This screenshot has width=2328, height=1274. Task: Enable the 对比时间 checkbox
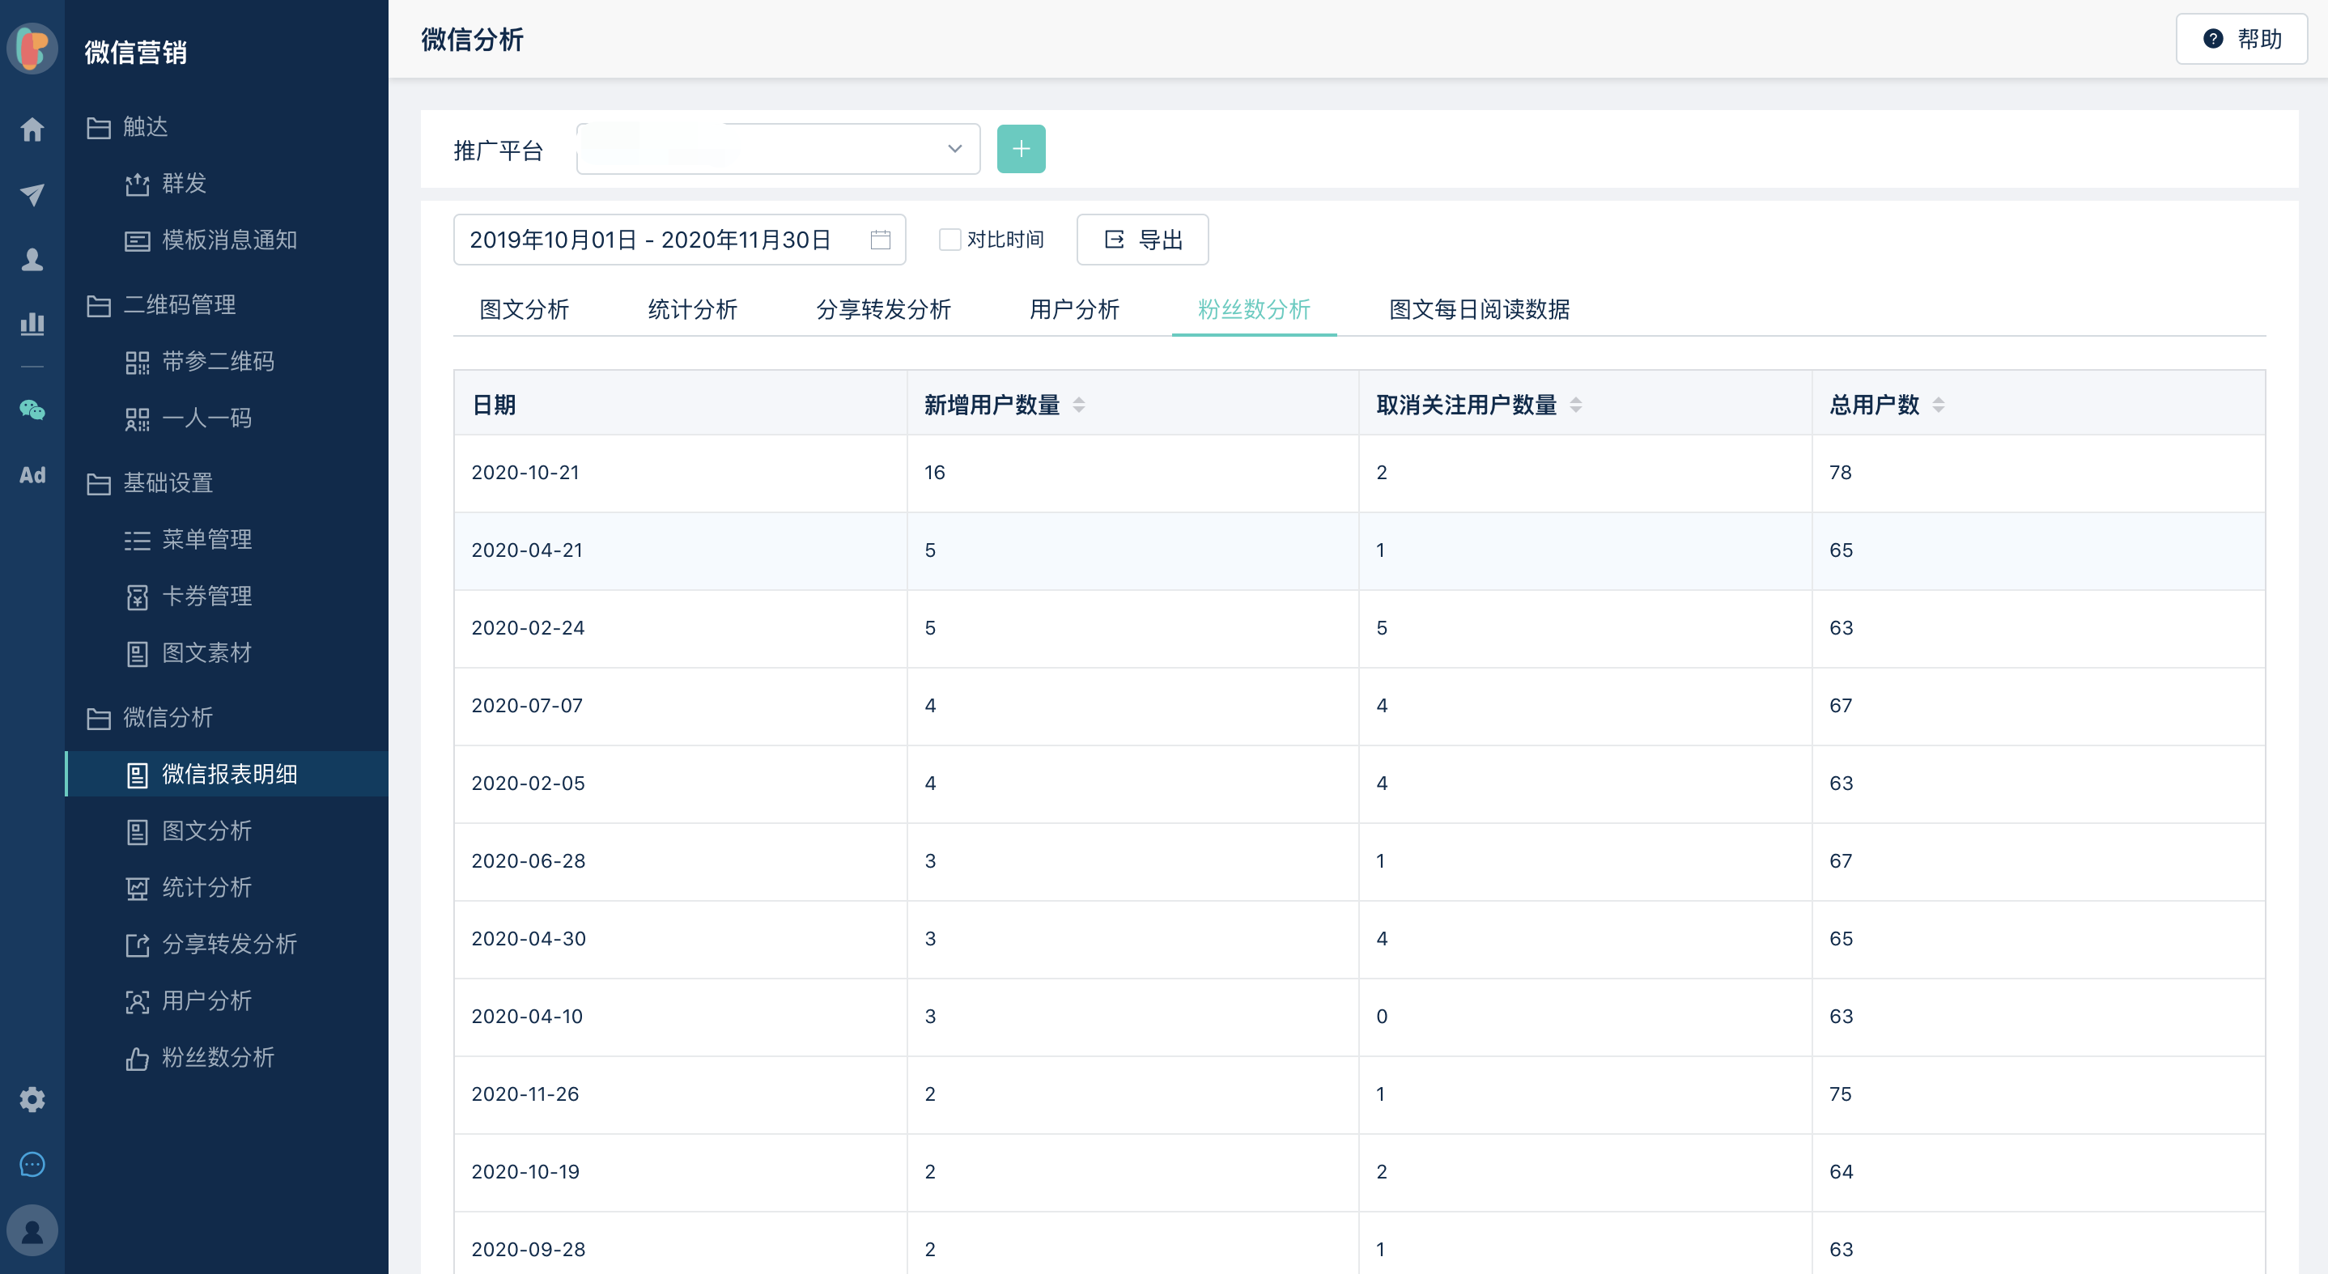pos(949,240)
